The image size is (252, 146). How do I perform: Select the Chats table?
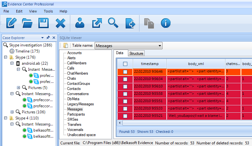point(71,78)
